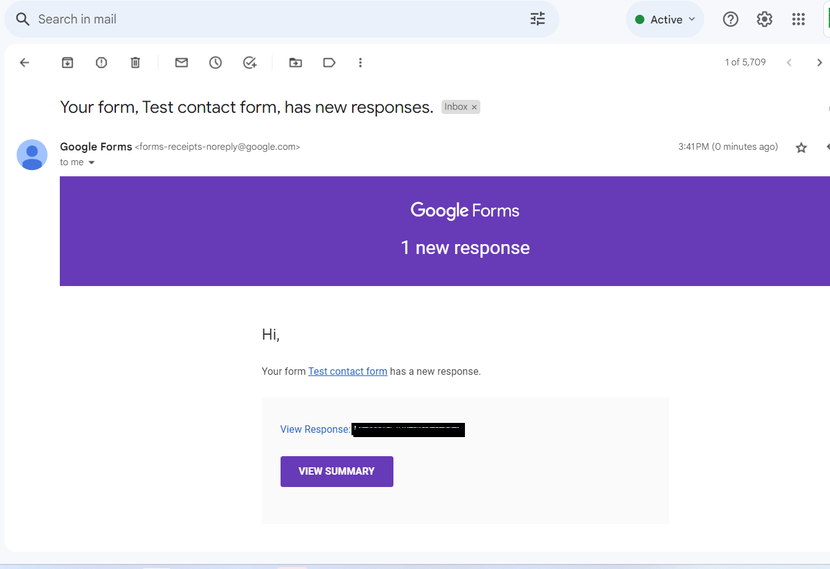Image resolution: width=830 pixels, height=569 pixels.
Task: Delete this email with trash icon
Action: [135, 62]
